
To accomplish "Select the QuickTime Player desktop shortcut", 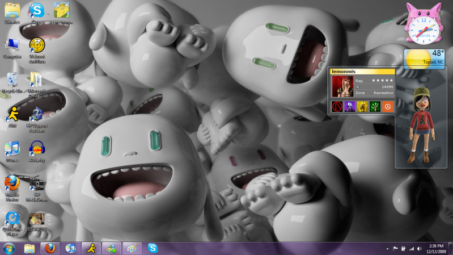I will click(12, 223).
